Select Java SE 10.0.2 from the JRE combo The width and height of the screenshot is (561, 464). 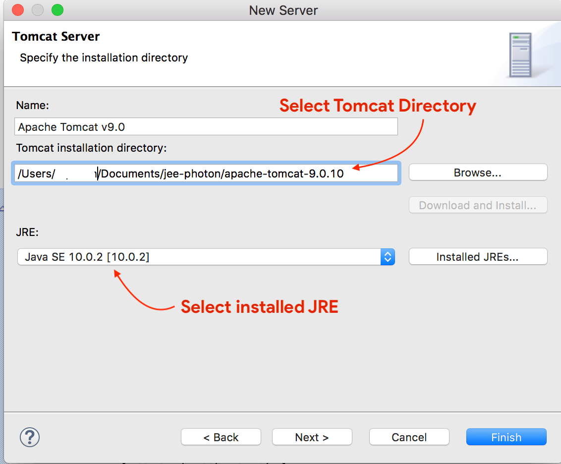198,257
